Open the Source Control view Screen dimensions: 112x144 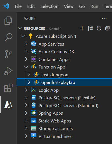8,54
